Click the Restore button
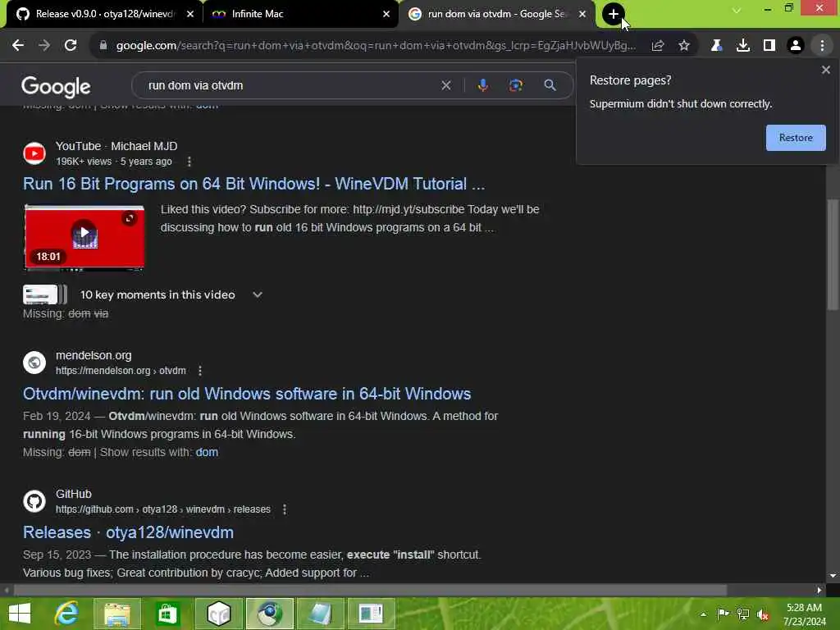Screen dimensions: 840x630 pos(796,138)
